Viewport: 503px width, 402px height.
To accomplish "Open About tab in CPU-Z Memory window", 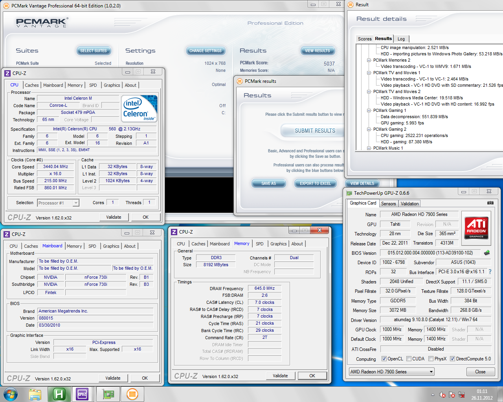I will click(297, 244).
